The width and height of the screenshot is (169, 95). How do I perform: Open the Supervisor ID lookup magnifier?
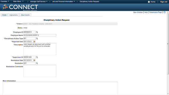(x=37, y=57)
